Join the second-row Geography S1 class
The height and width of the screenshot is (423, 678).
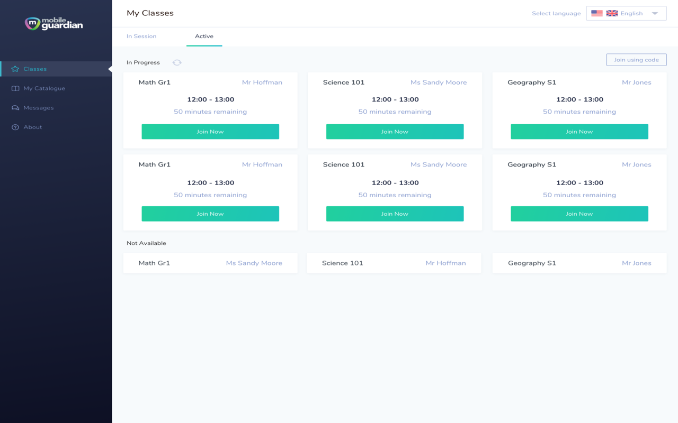(579, 214)
